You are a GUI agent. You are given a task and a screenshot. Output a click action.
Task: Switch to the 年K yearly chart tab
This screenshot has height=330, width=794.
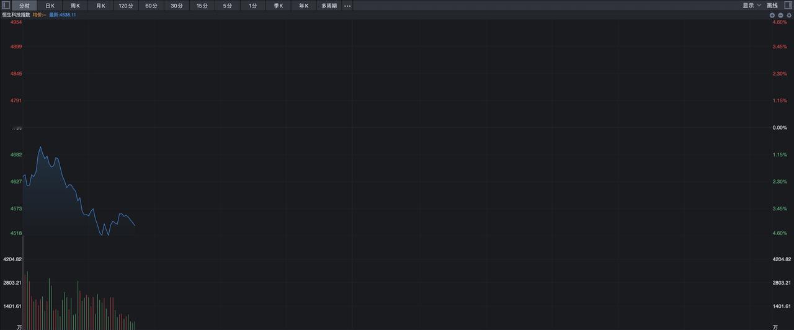304,6
